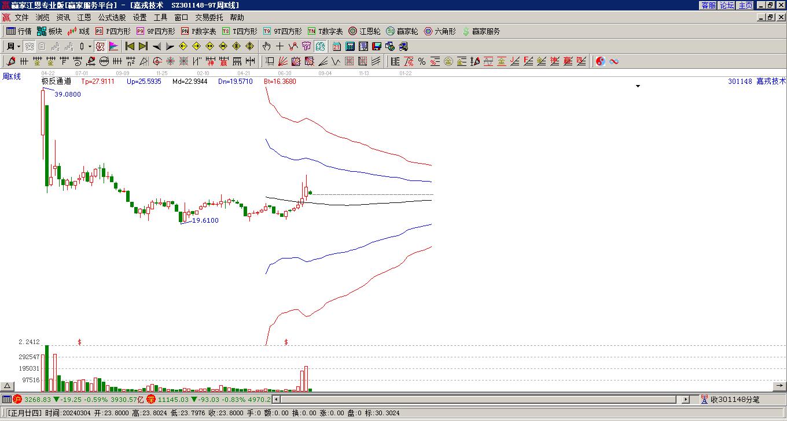Click the small black triangle marker above chart
Screen dimensions: 787x421
point(638,86)
